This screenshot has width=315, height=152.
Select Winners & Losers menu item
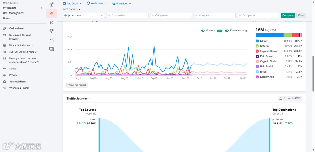coord(19,88)
